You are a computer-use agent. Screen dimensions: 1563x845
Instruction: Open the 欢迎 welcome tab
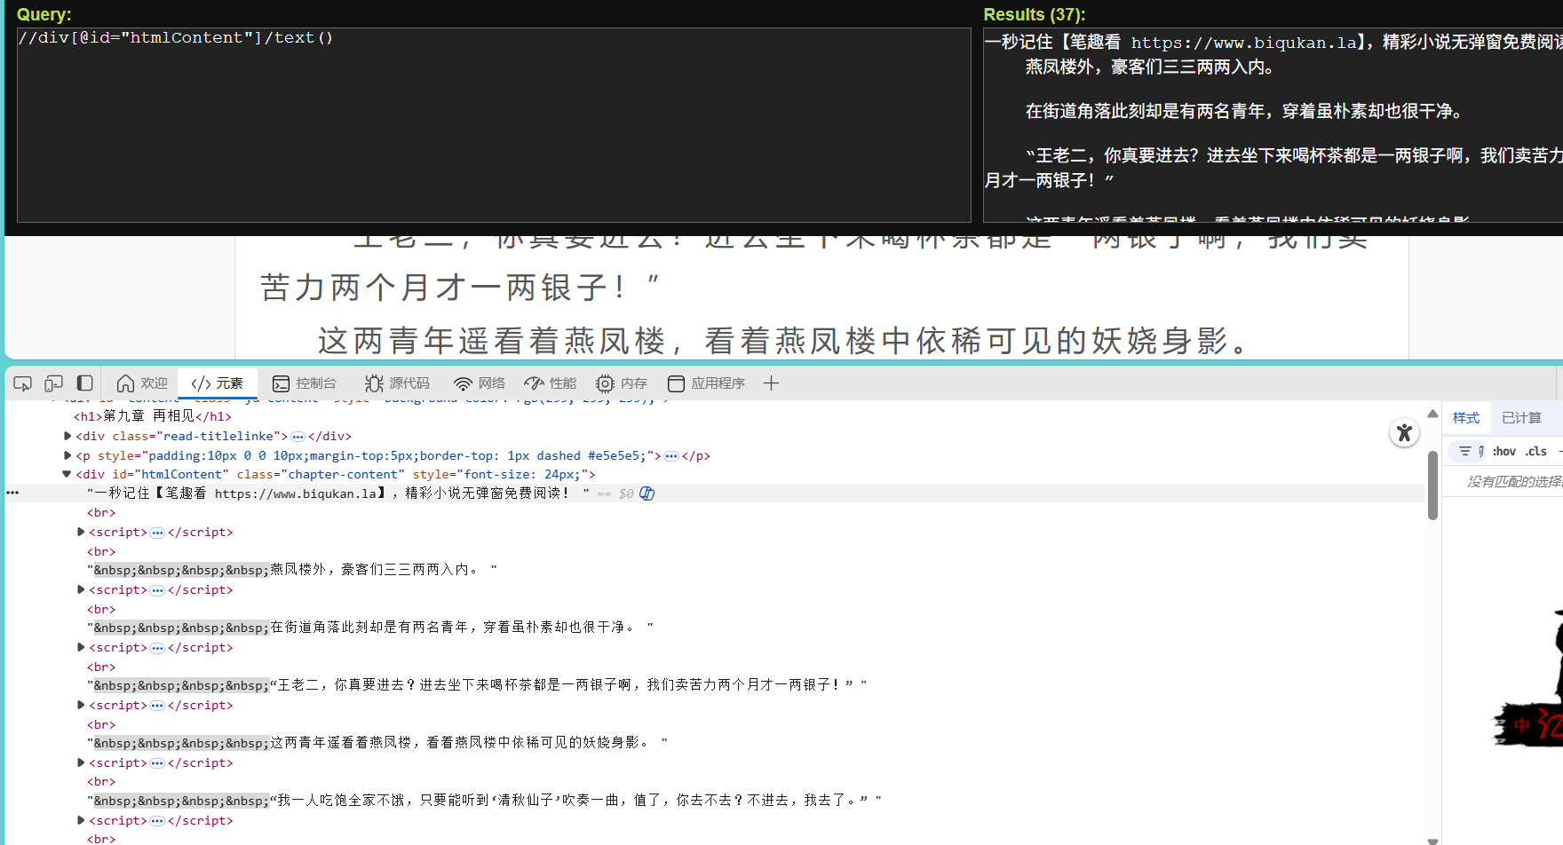(142, 383)
